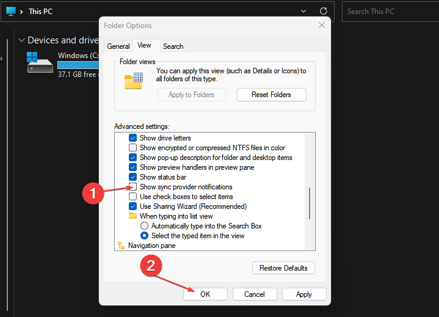Enable Show sync provider notifications checkbox
The width and height of the screenshot is (439, 317).
pos(132,186)
